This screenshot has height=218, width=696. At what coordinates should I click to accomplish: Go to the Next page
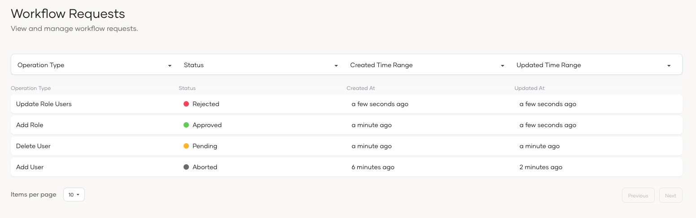click(670, 196)
